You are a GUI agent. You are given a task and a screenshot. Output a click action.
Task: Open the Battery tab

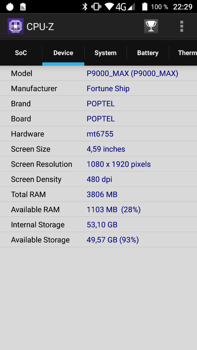click(148, 53)
